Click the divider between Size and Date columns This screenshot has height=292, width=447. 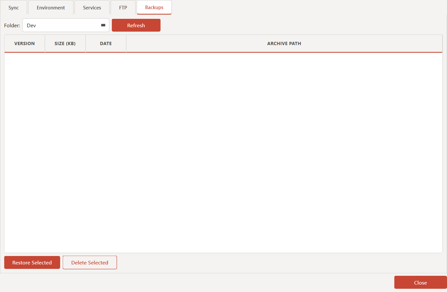[x=85, y=43]
